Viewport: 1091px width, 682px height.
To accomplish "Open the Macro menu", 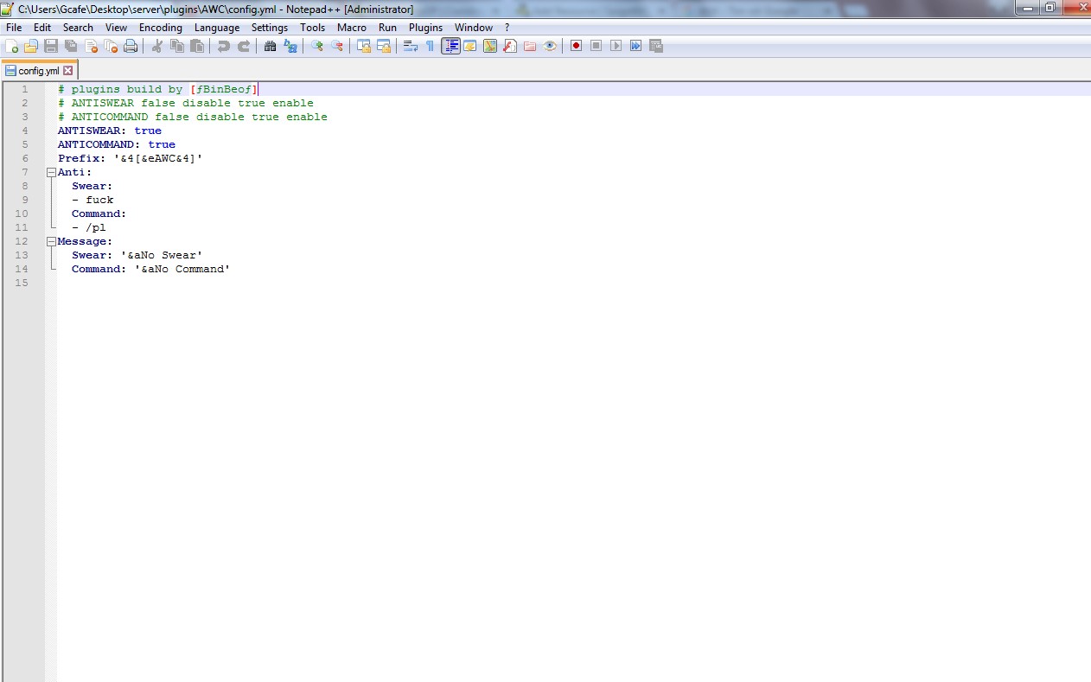I will pyautogui.click(x=352, y=28).
